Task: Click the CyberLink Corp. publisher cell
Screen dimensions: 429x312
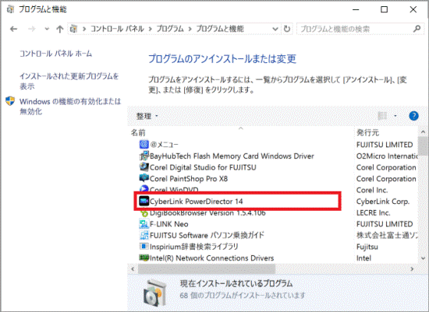Action: tap(383, 202)
